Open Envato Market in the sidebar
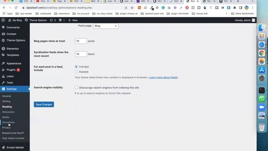The width and height of the screenshot is (268, 151). 15,147
